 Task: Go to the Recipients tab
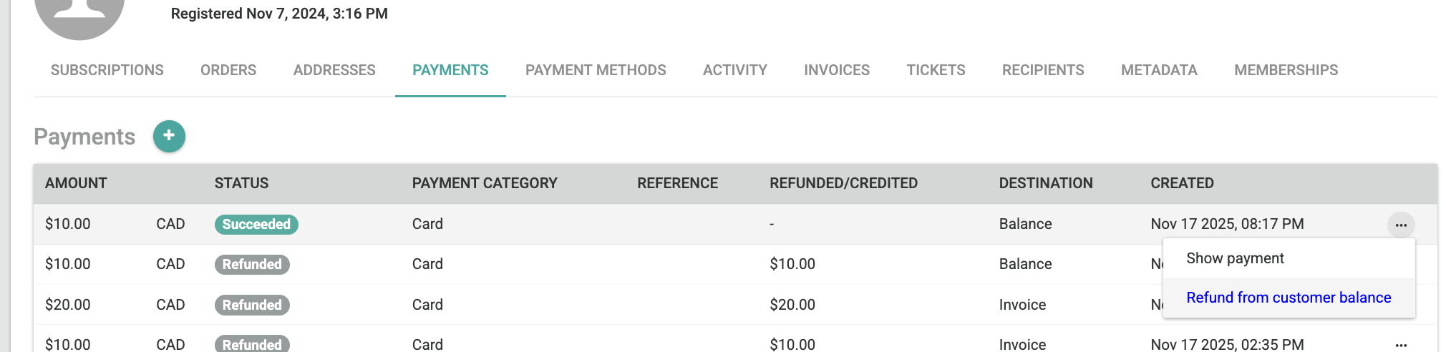coord(1042,70)
